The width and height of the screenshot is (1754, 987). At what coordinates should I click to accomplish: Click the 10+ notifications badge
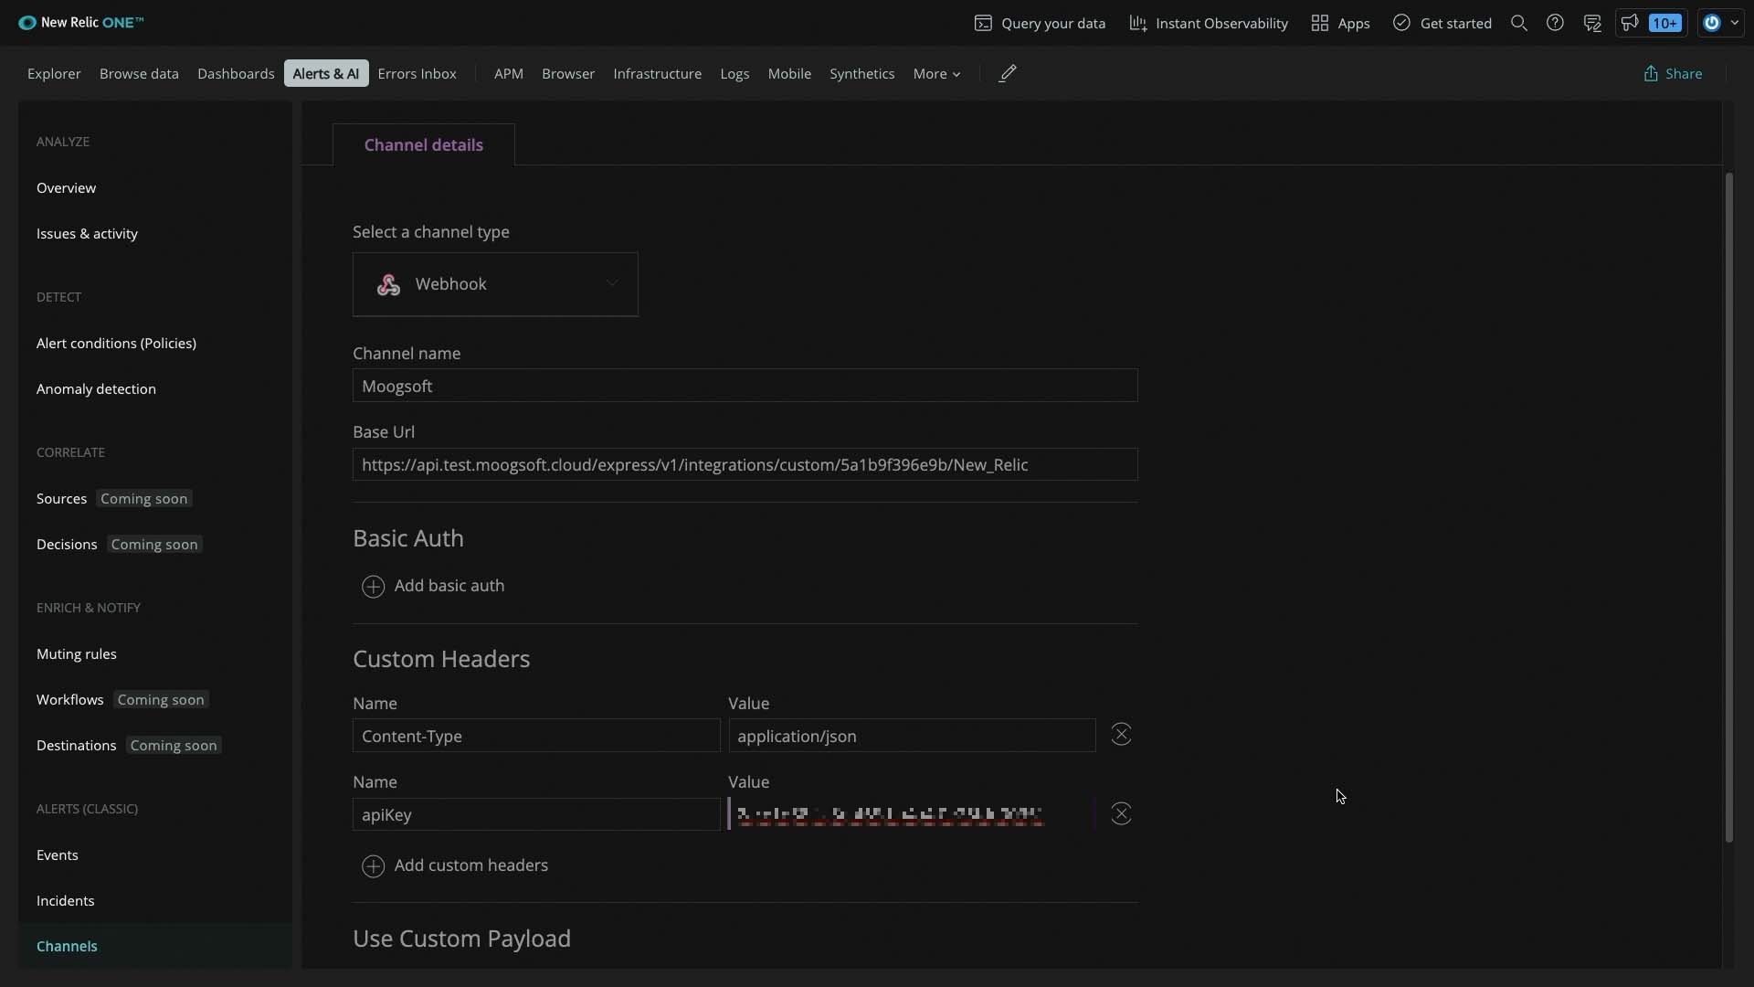[x=1665, y=23]
